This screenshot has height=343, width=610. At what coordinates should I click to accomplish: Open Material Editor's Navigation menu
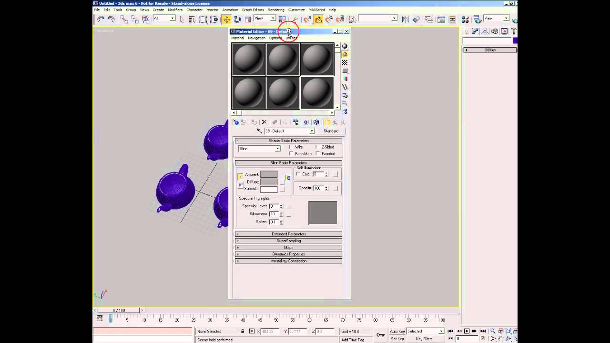click(256, 38)
